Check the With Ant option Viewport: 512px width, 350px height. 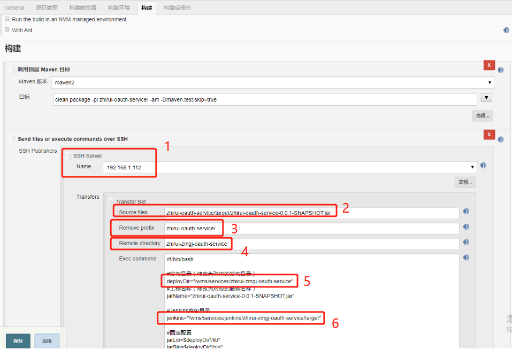[7, 30]
